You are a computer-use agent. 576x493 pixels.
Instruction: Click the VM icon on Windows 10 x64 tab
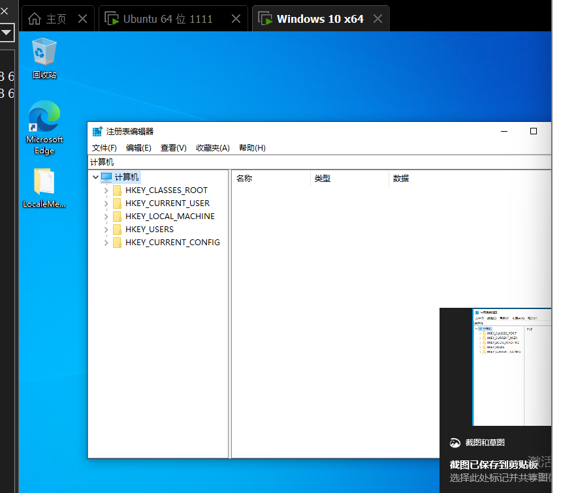click(x=265, y=18)
